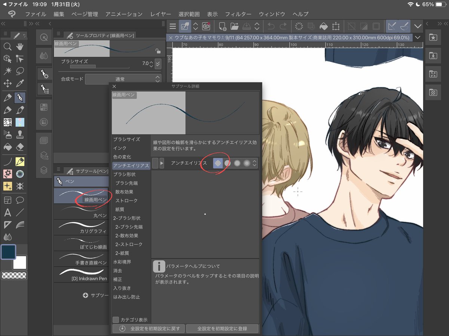449x336 pixels.
Task: Toggle show-in-tool-property box beside アンチエイリアス
Action: 155,163
